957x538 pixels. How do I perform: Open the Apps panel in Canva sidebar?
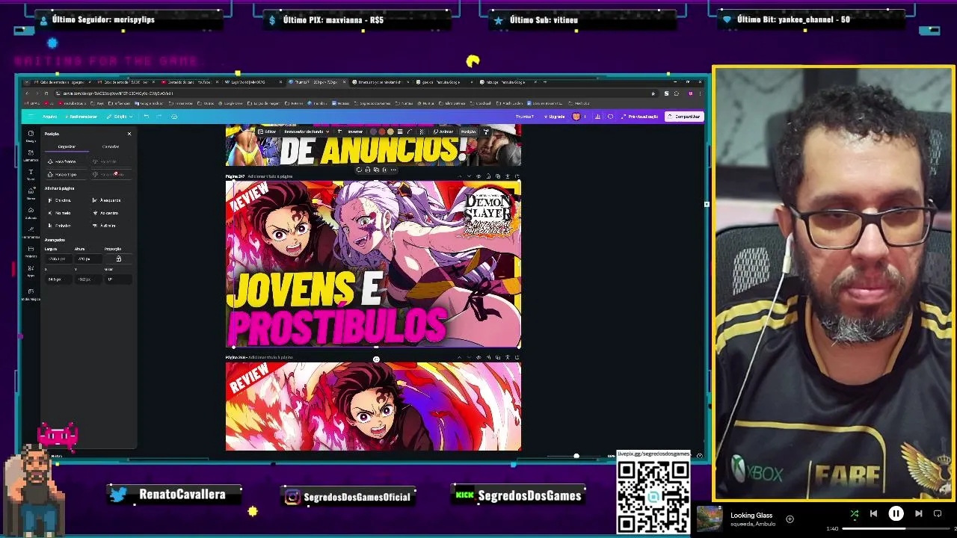pyautogui.click(x=31, y=270)
